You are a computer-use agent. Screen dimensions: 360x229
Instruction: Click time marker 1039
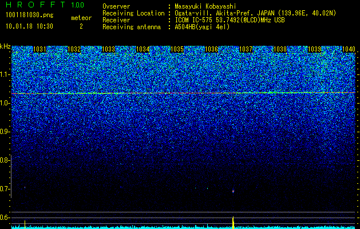314,49
